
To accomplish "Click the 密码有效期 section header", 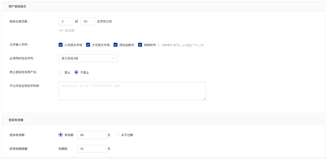I will pos(16,120).
